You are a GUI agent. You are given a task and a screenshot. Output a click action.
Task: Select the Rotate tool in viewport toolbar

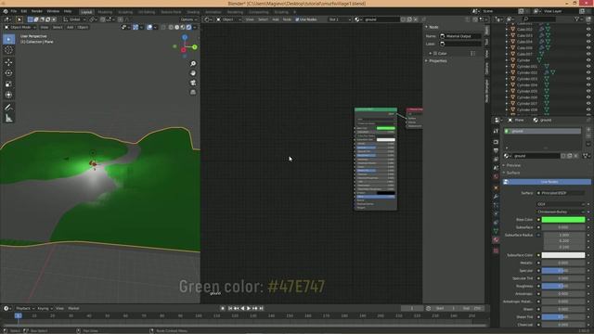click(8, 73)
